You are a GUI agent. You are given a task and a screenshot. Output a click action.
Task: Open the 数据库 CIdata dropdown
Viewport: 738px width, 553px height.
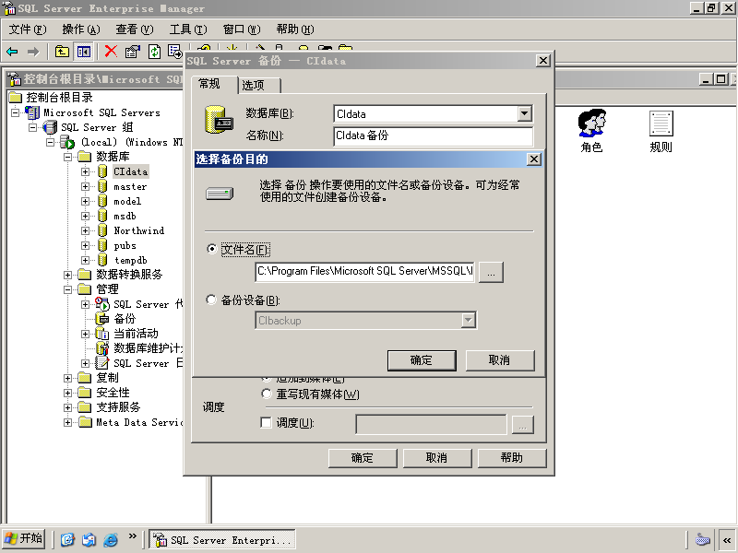pyautogui.click(x=524, y=113)
